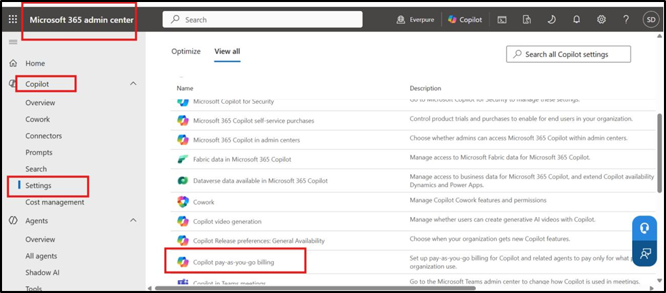Screen dimensions: 666x293
Task: Click the top Search box
Action: (x=263, y=20)
